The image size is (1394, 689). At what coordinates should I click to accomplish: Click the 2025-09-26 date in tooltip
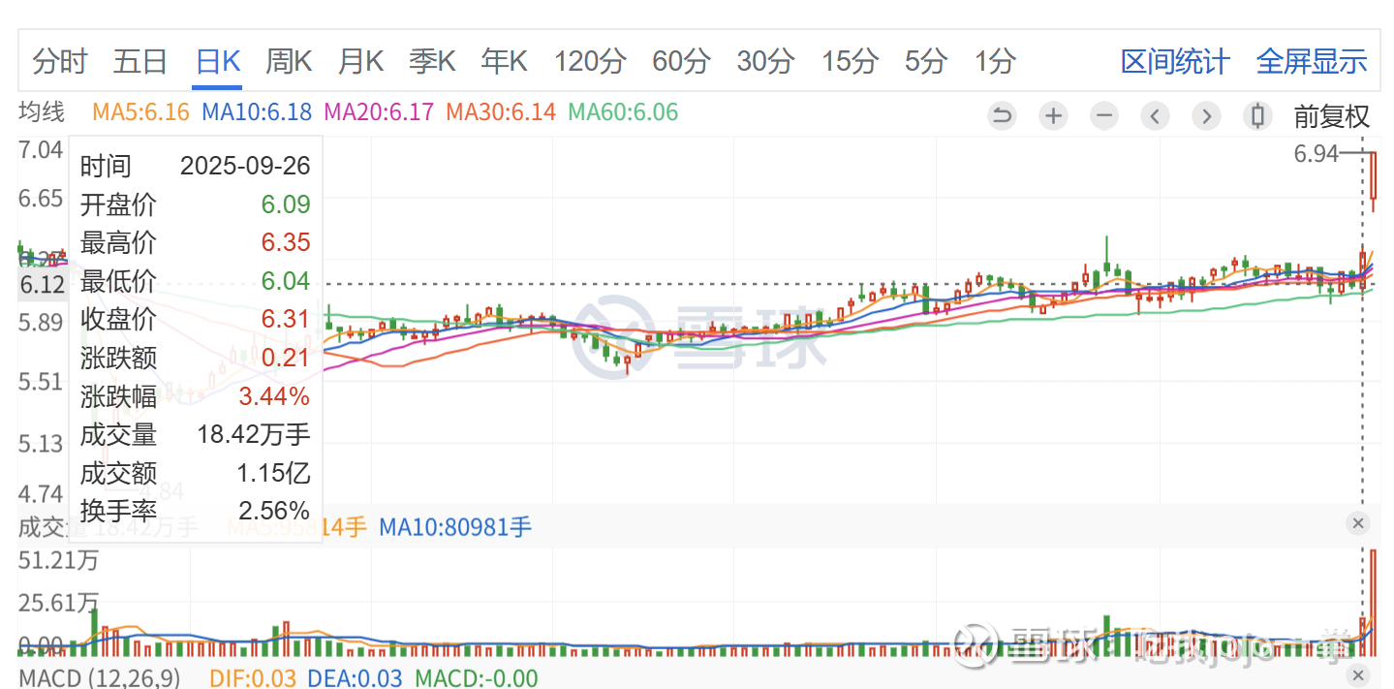click(x=245, y=166)
